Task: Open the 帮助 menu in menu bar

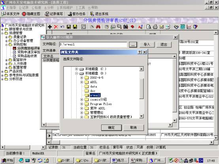Action: click(93, 8)
